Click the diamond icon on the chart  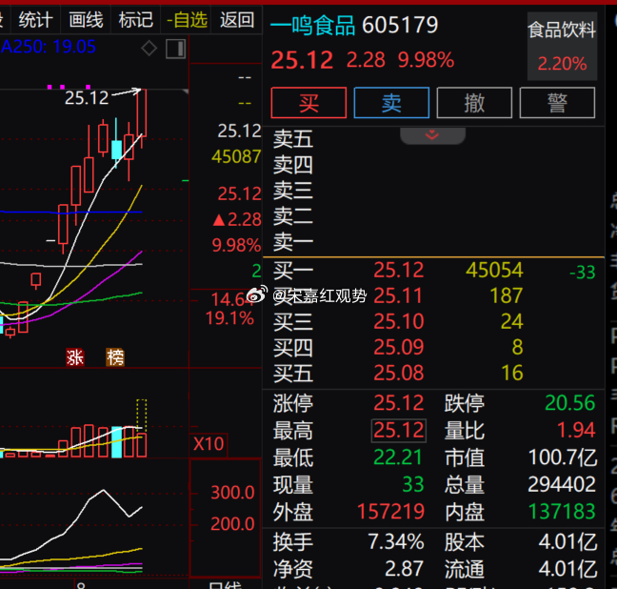149,49
